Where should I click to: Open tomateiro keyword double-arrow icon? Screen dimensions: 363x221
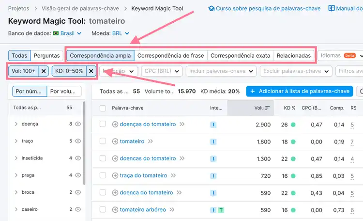tap(151, 142)
